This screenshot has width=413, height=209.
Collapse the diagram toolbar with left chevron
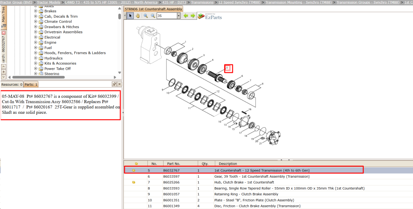click(125, 16)
